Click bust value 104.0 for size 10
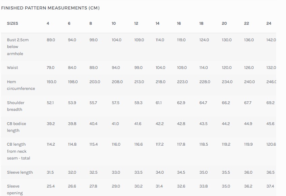The height and width of the screenshot is (196, 286). pos(116,40)
